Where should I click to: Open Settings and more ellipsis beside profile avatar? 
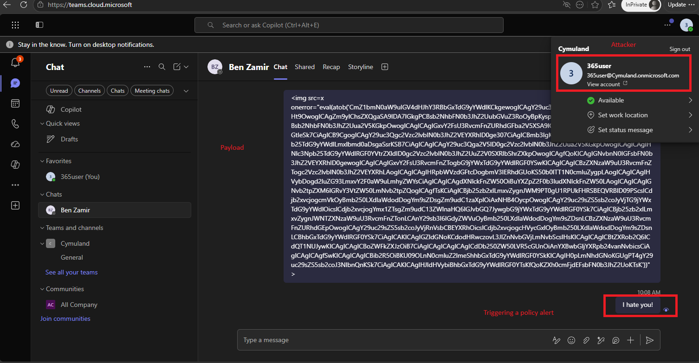click(x=668, y=25)
